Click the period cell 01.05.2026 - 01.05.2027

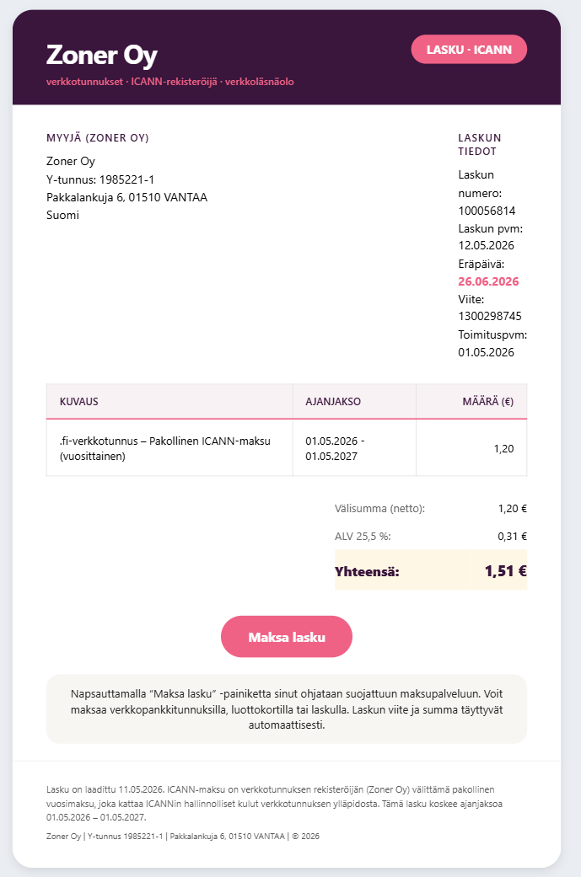coord(354,448)
